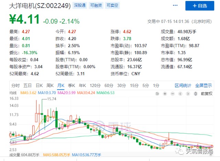Open 区间统计 interval statistics link
This screenshot has height=161, width=220.
click(x=183, y=85)
